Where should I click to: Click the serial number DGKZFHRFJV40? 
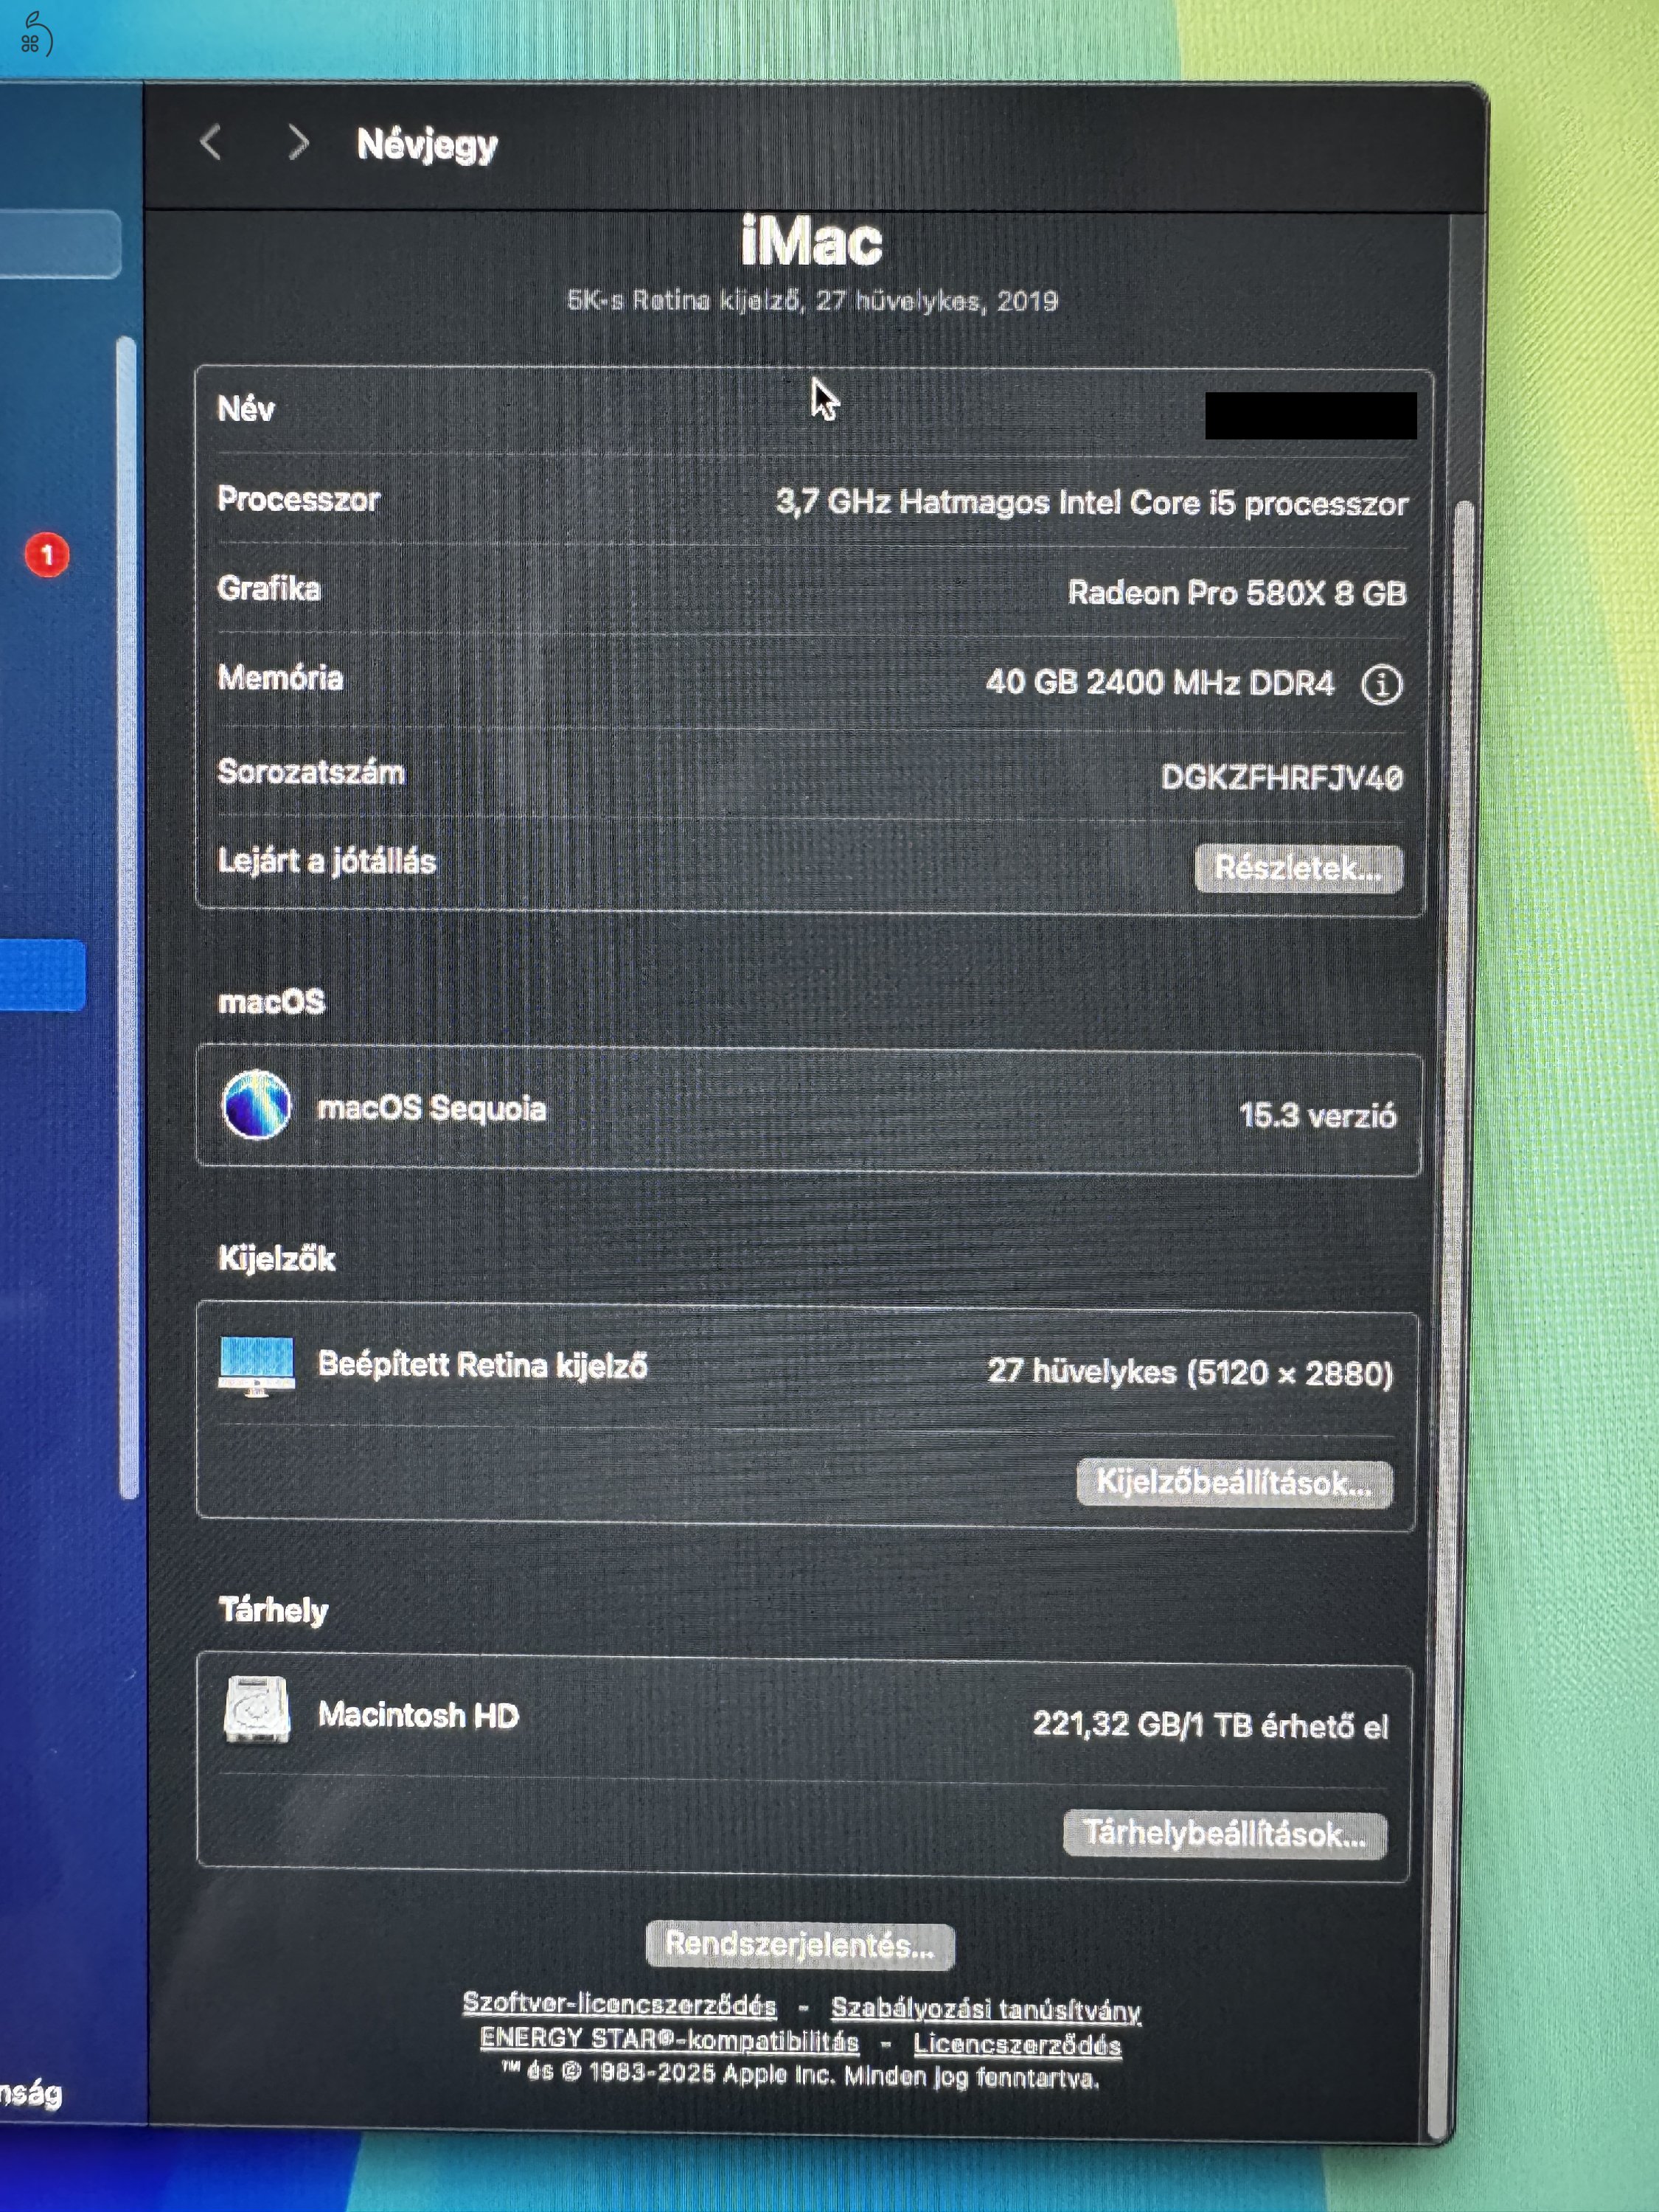(x=1281, y=777)
